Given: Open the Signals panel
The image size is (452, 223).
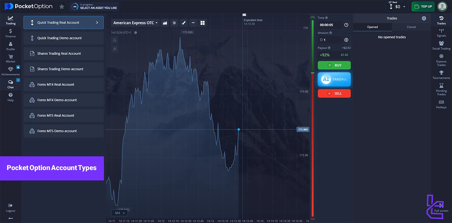Looking at the screenshot, I should pos(441,33).
